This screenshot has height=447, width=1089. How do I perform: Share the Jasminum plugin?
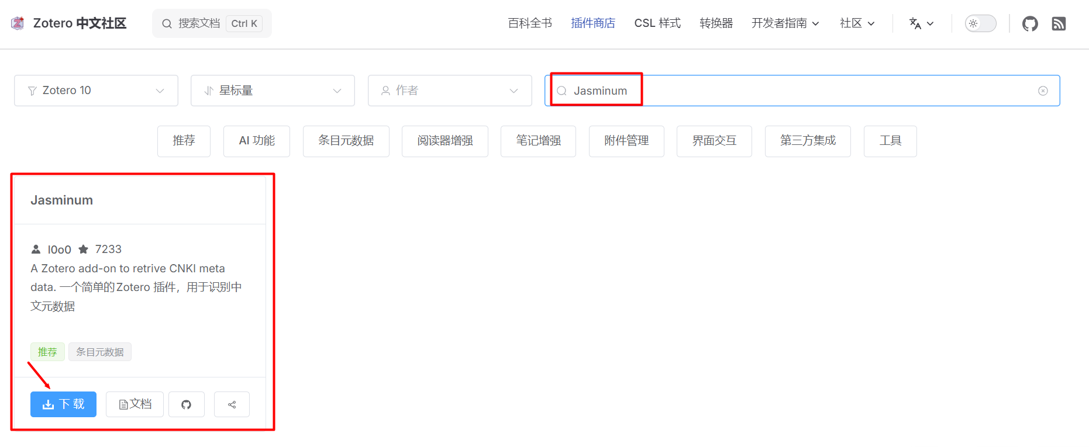coord(232,404)
